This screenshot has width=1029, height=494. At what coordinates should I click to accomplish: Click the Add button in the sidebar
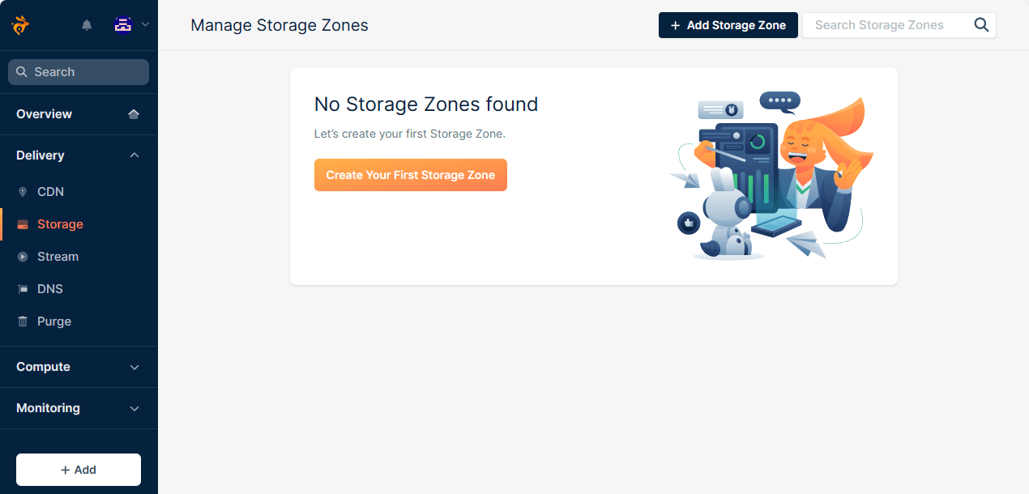tap(79, 470)
